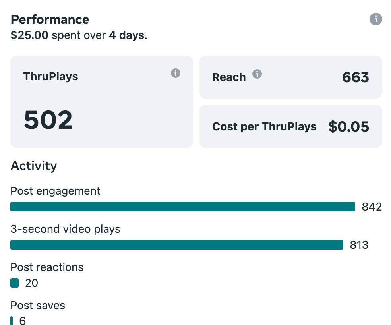The image size is (391, 325).
Task: Click the Reach value 663
Action: tap(356, 77)
